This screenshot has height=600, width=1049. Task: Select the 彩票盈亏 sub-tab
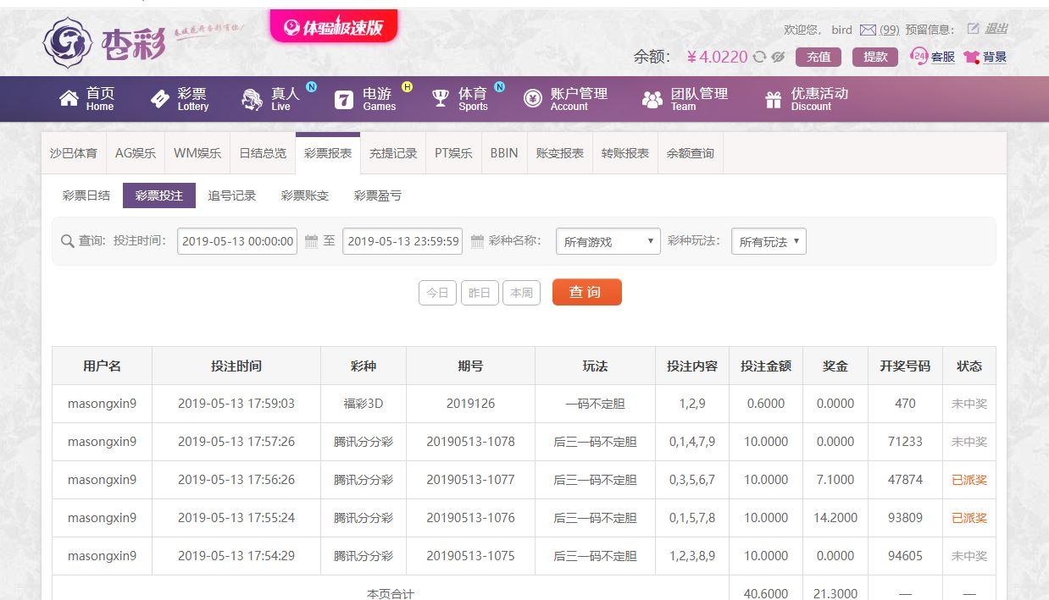378,195
